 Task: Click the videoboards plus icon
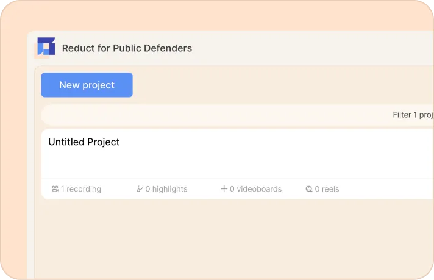tap(224, 189)
